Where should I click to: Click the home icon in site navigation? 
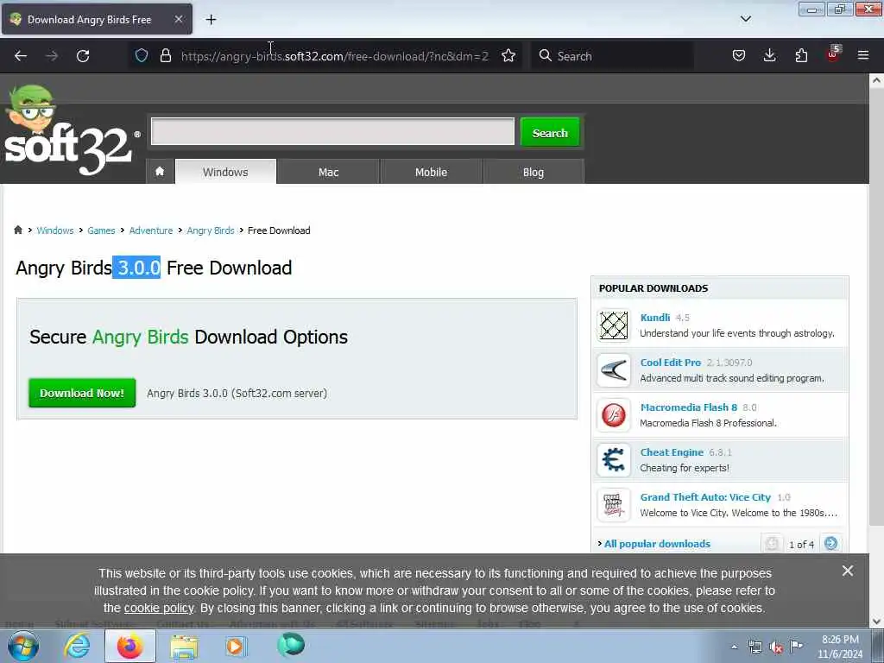[x=160, y=172]
